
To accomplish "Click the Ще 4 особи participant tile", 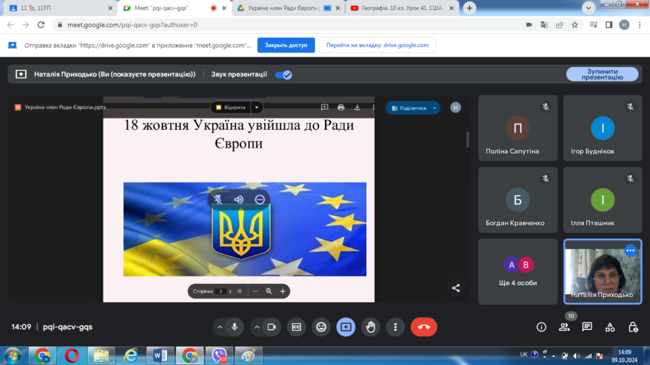I will click(517, 271).
